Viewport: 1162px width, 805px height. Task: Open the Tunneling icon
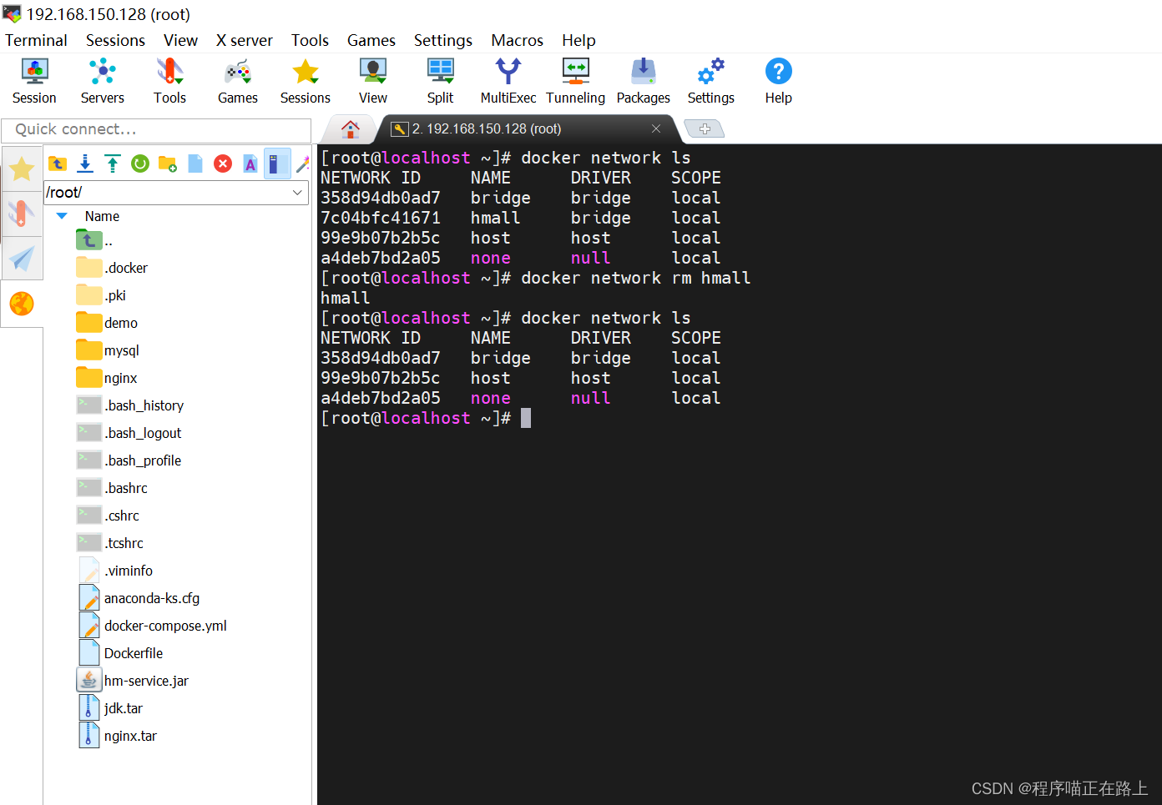(x=575, y=81)
